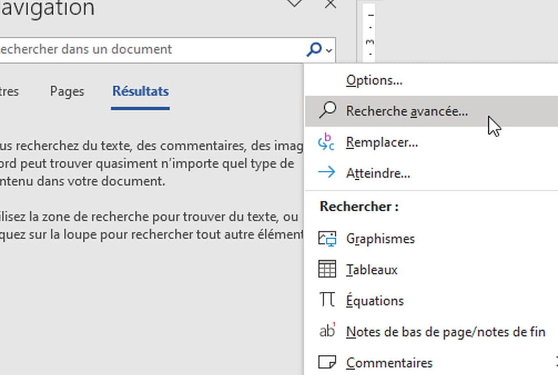Search for Équations
Image resolution: width=558 pixels, height=375 pixels.
pyautogui.click(x=431, y=300)
